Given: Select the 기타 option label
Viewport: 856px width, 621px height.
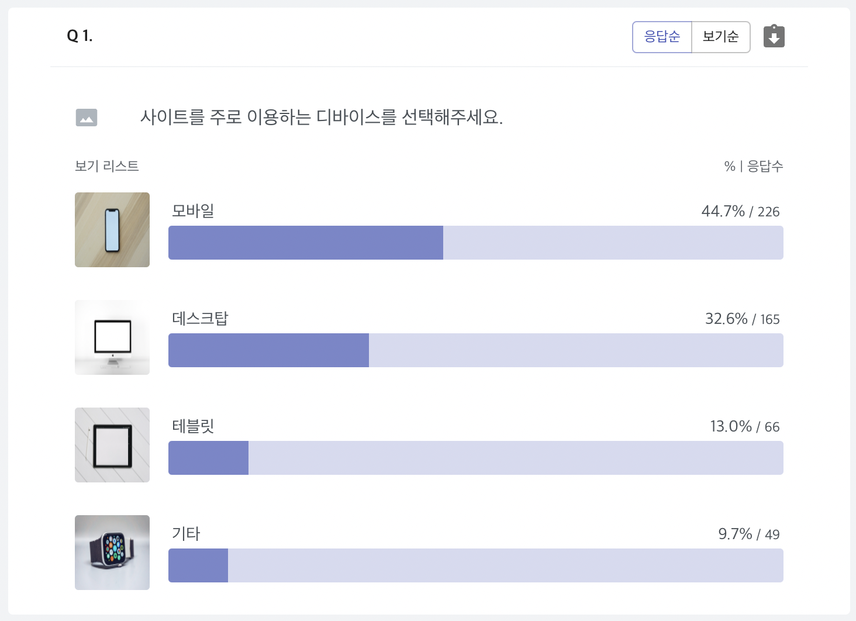Looking at the screenshot, I should 186,533.
